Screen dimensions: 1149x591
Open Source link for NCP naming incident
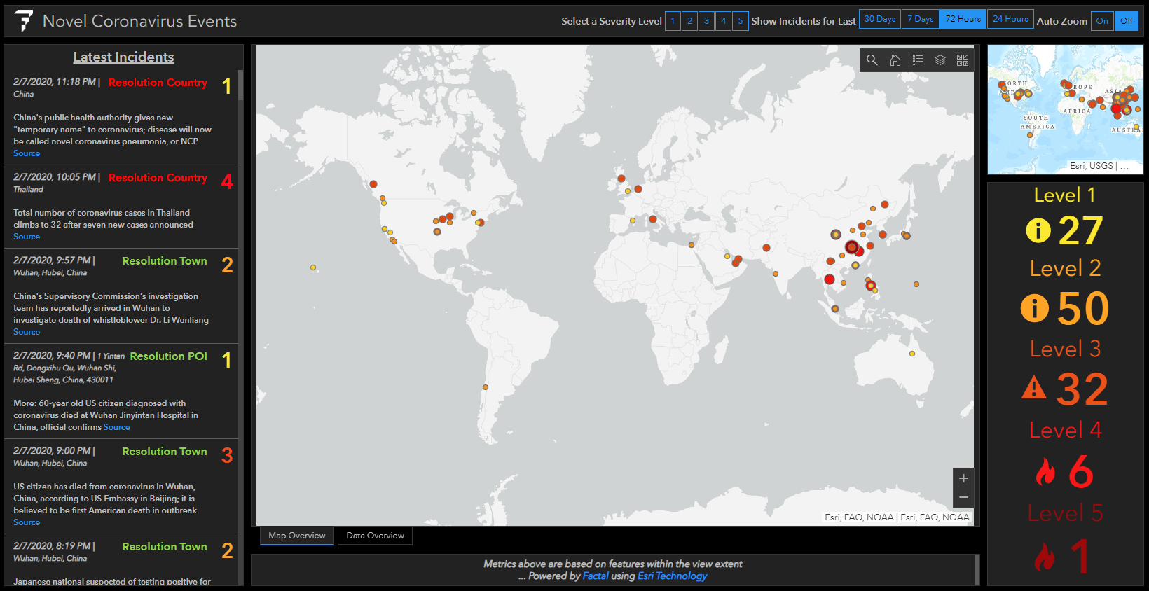click(27, 153)
